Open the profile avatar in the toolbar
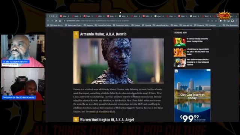The width and height of the screenshot is (240, 135). click(x=232, y=21)
